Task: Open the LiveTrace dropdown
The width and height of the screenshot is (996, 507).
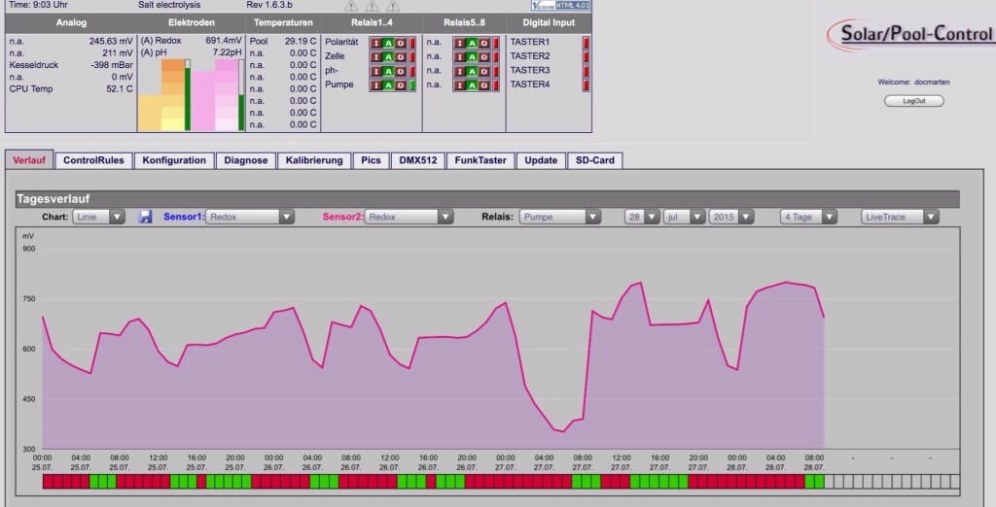Action: pos(900,217)
